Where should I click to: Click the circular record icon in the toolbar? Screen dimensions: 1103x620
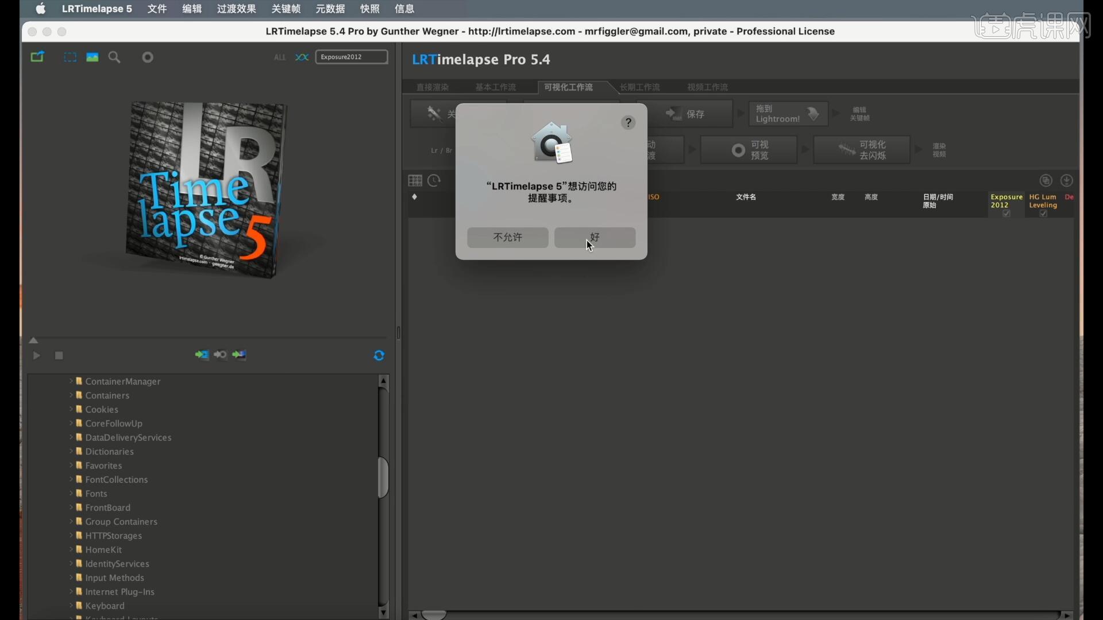[148, 57]
